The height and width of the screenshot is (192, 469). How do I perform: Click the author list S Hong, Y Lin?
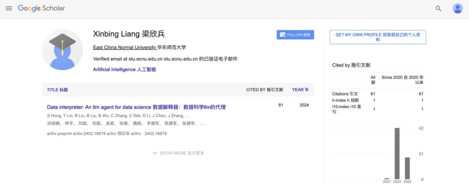point(118,116)
